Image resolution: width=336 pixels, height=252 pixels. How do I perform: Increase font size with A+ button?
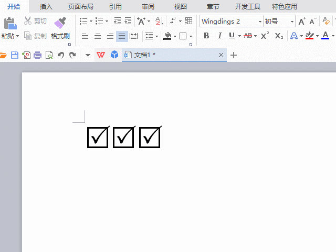pyautogui.click(x=302, y=21)
